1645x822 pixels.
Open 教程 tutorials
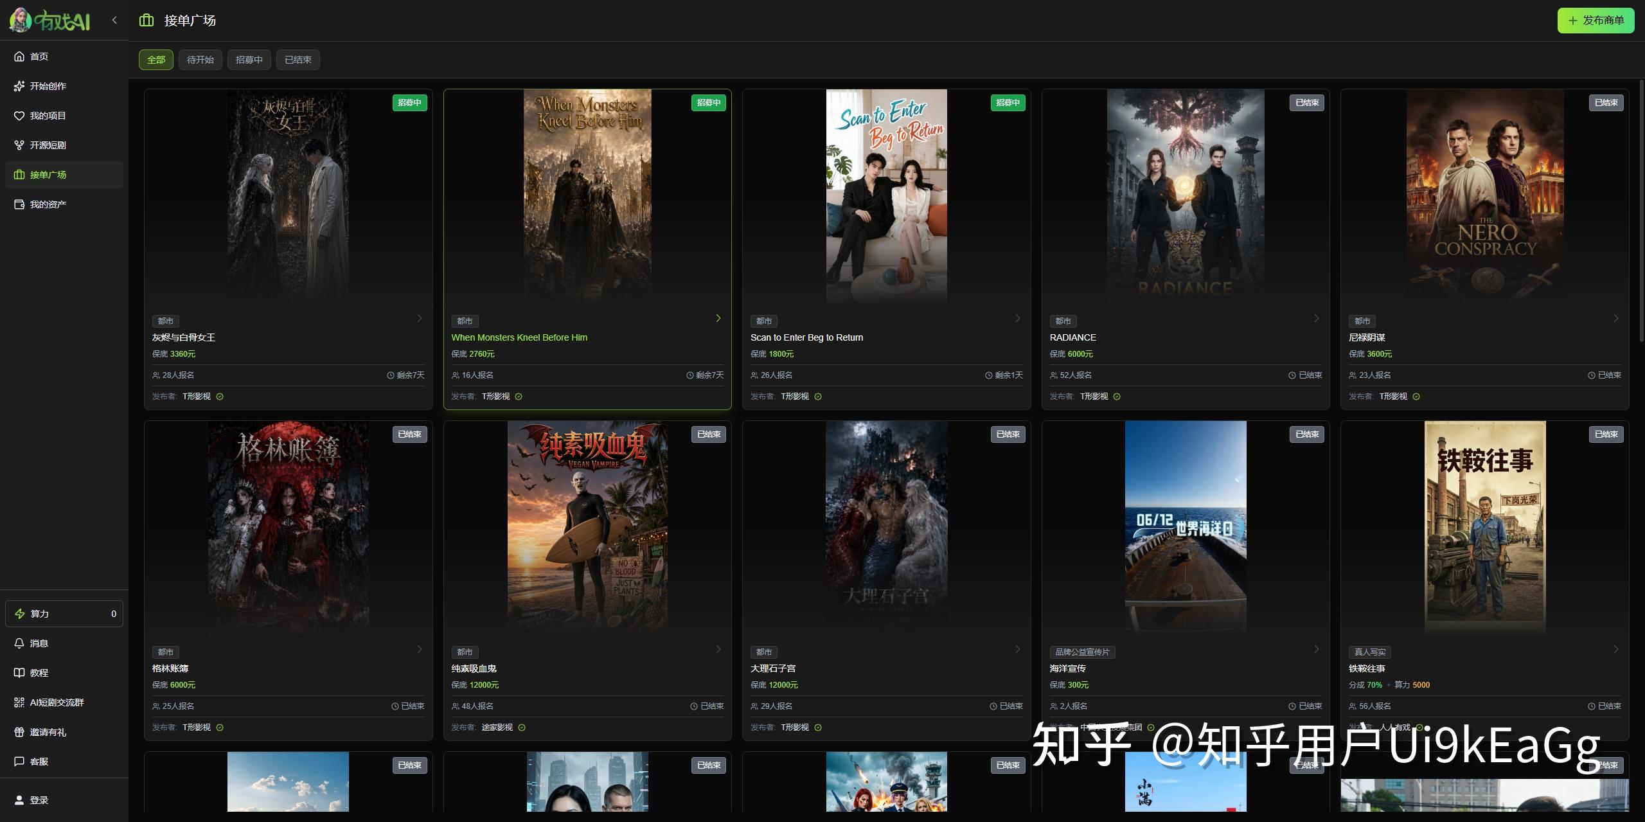coord(64,673)
